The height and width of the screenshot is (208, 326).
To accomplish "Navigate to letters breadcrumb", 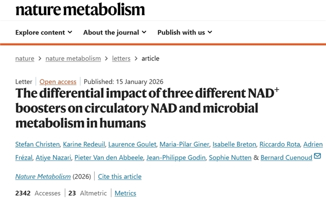I will click(x=121, y=58).
